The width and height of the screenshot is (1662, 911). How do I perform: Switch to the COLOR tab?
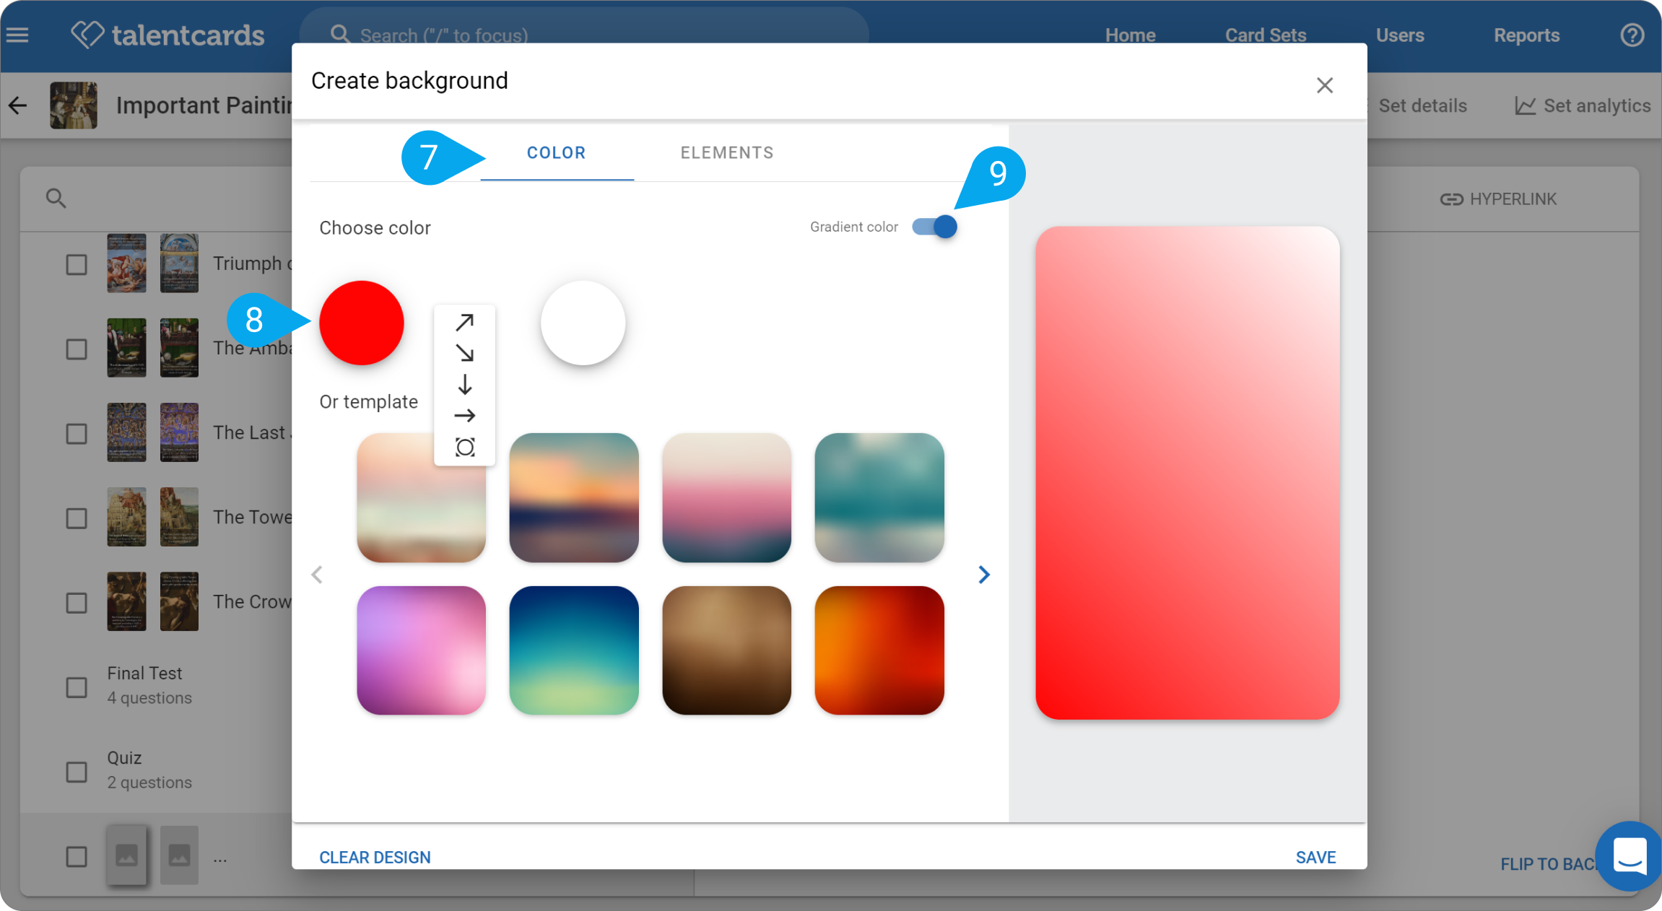pyautogui.click(x=557, y=153)
